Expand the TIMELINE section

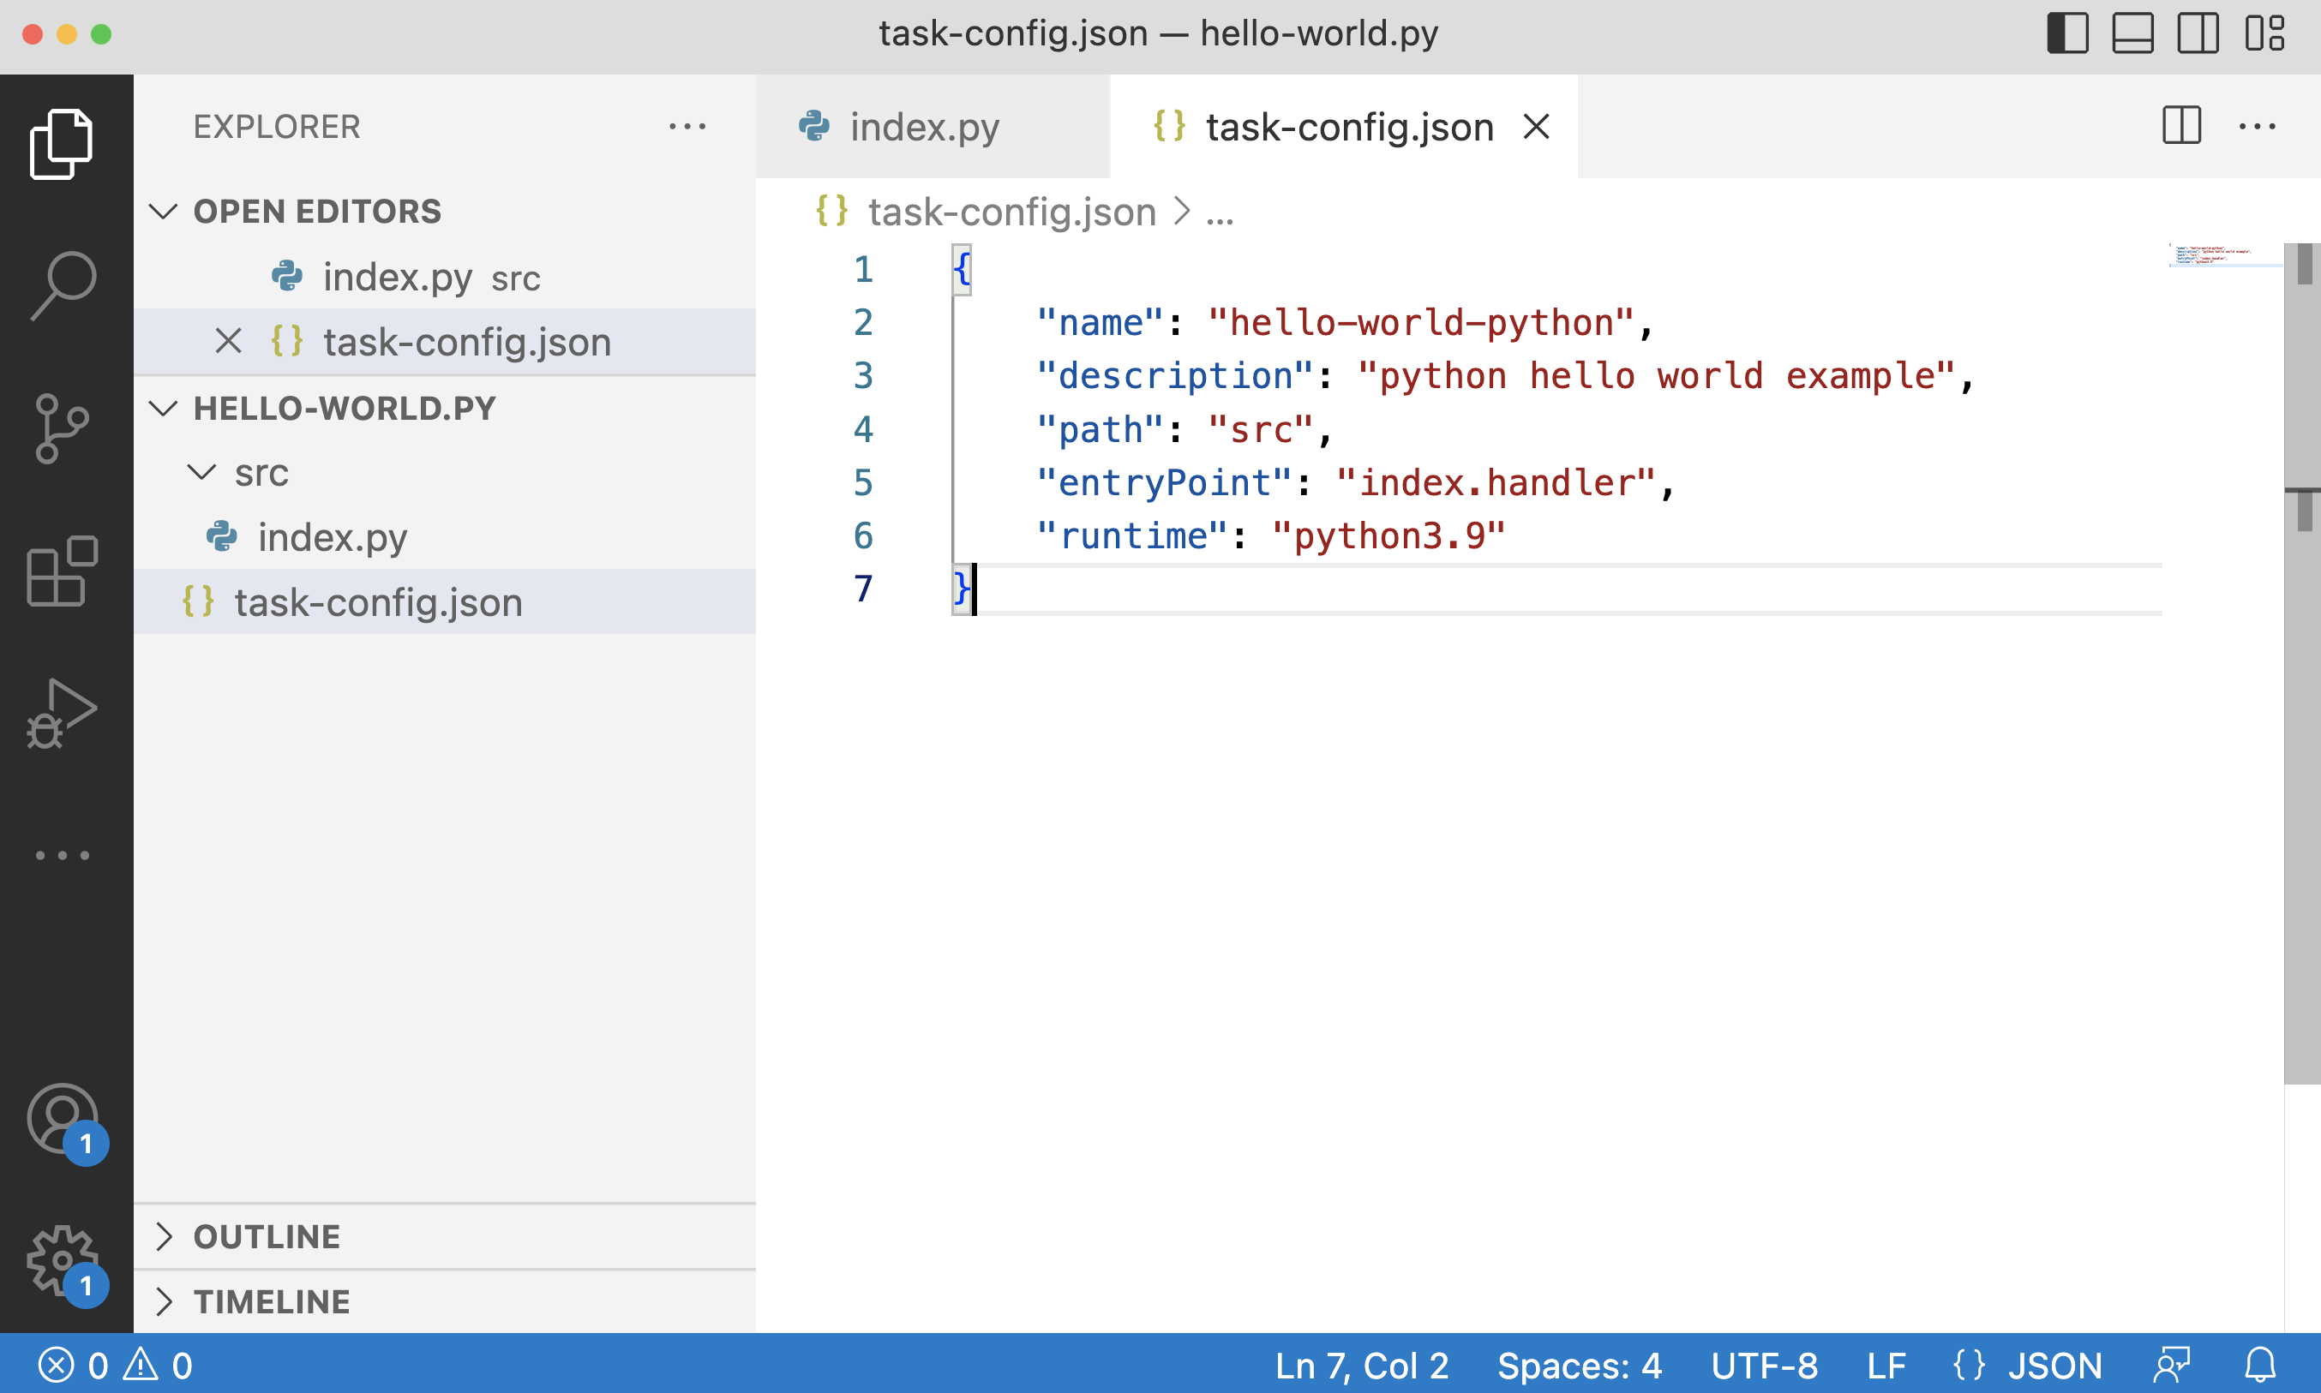point(272,1302)
